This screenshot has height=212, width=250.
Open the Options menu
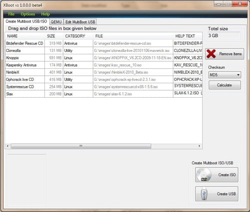(28, 14)
